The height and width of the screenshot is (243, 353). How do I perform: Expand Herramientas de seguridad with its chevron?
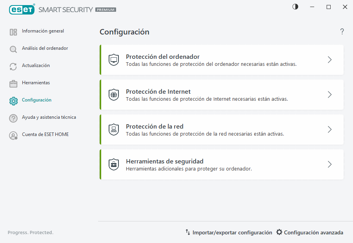pyautogui.click(x=329, y=164)
